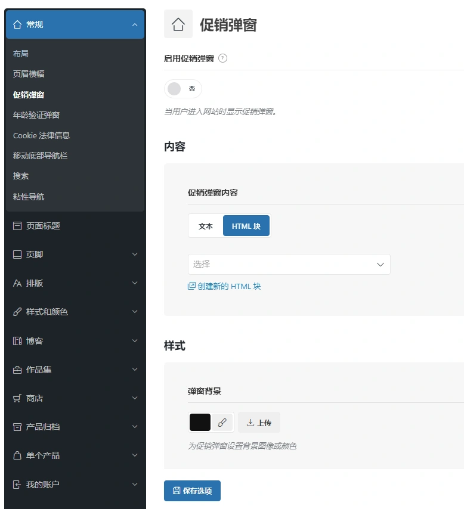Viewport: 464px width, 509px height.
Task: Open the 粘性导航 settings page
Action: tap(29, 197)
